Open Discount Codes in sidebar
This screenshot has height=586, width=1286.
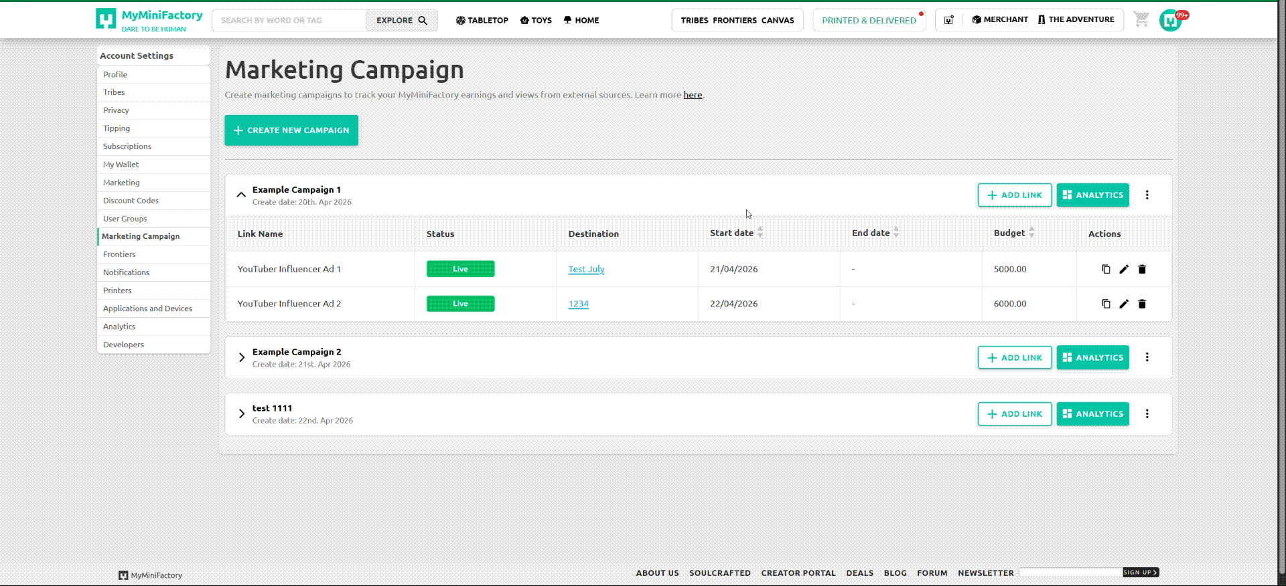click(x=153, y=201)
